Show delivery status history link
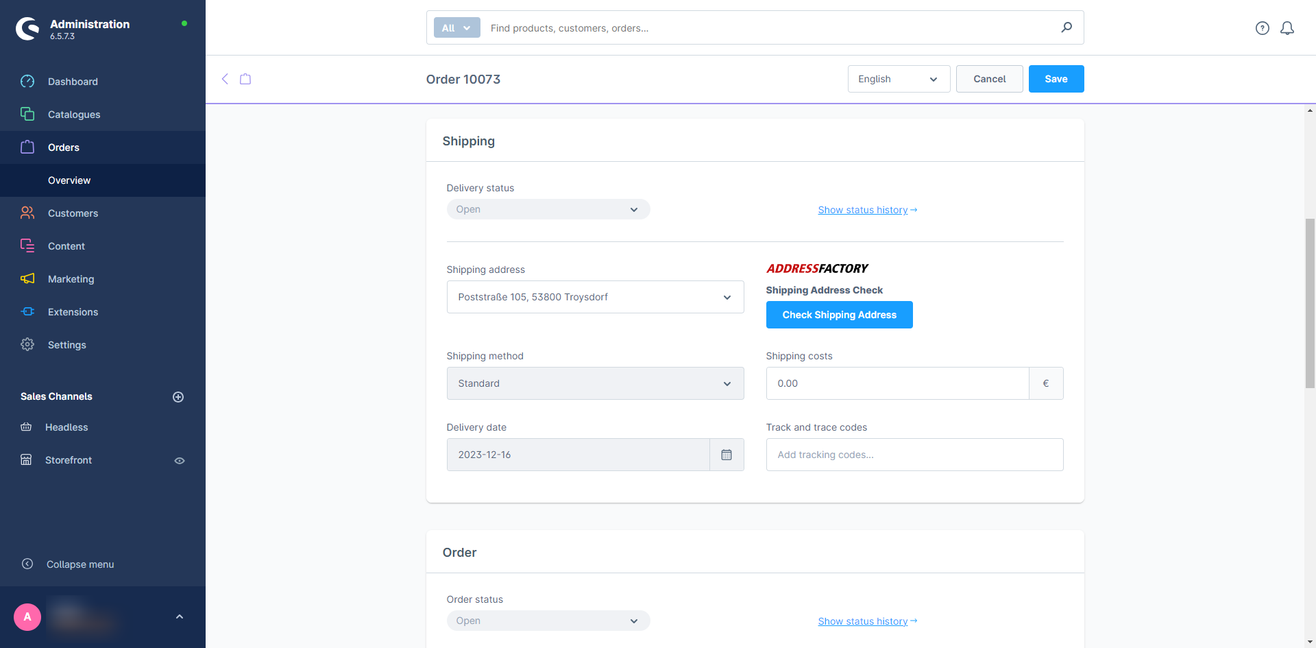 click(x=866, y=210)
